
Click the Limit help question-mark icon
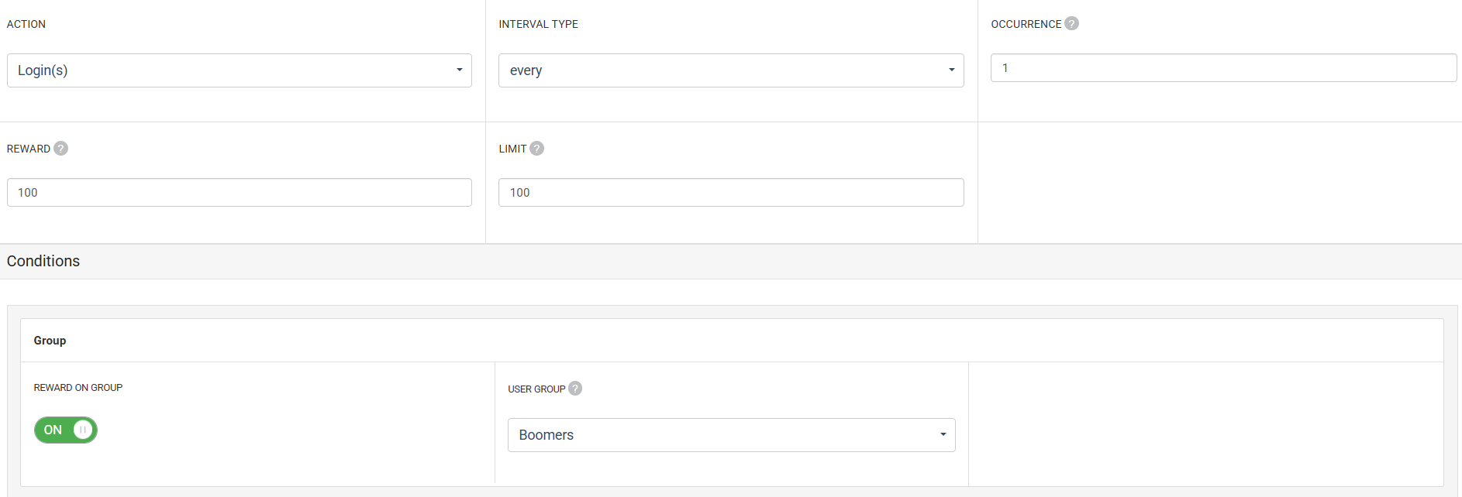click(536, 149)
